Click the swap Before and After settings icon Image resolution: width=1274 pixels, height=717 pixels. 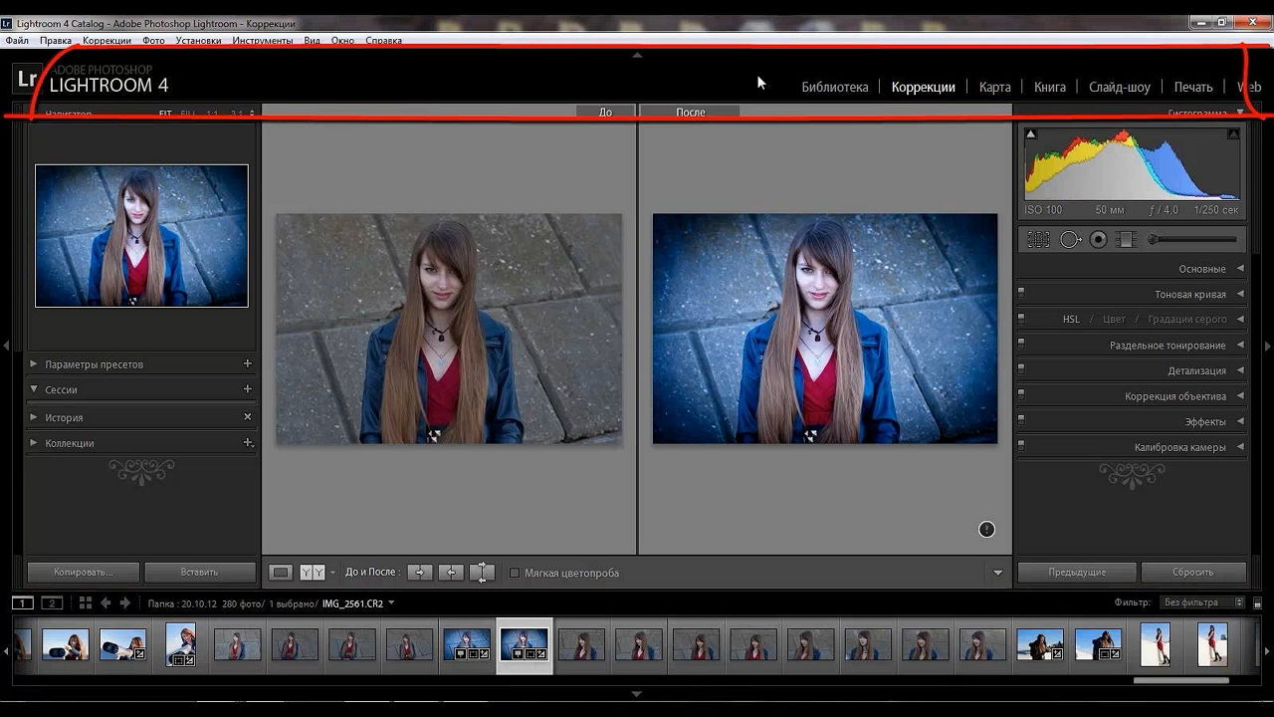coord(482,573)
